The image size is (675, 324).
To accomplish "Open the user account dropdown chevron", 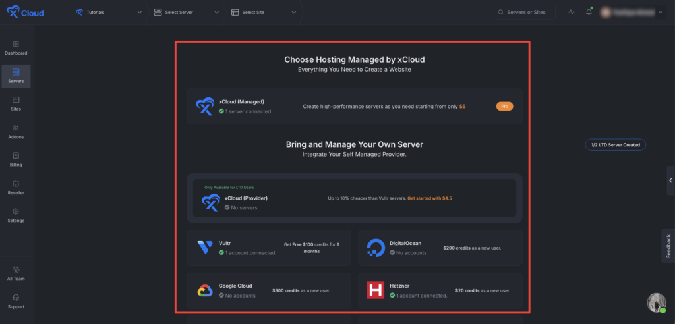I will coord(660,12).
